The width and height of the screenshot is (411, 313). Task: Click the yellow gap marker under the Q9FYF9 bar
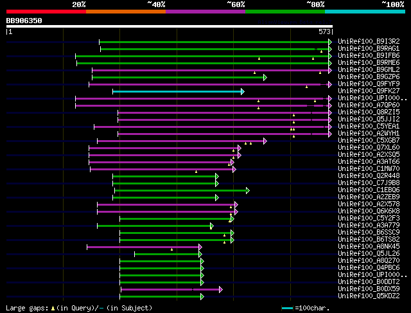(306, 87)
